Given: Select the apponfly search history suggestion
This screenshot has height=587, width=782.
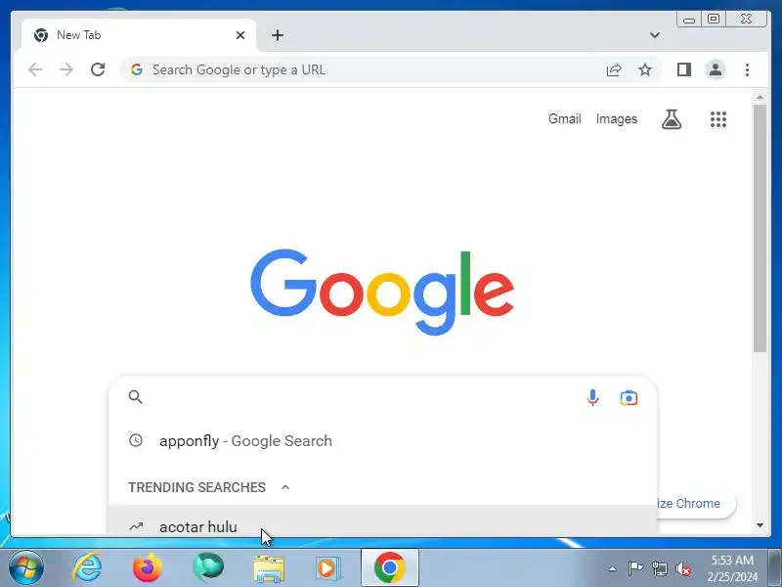Looking at the screenshot, I should [x=382, y=441].
